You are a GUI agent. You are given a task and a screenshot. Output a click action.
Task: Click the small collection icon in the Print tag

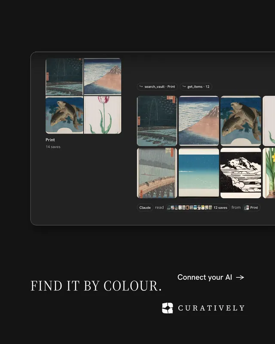point(247,208)
